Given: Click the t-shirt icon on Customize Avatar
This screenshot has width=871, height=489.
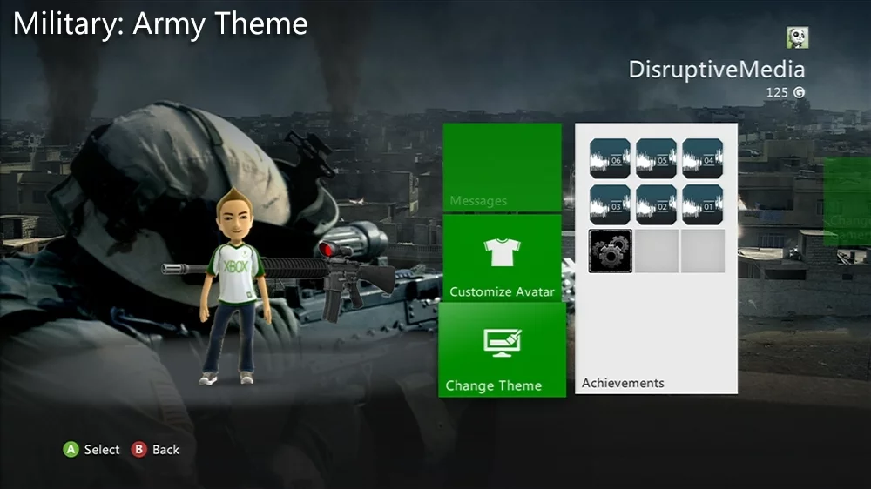Looking at the screenshot, I should pos(502,252).
